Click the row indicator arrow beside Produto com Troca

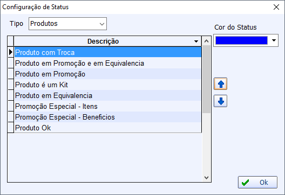[11, 52]
